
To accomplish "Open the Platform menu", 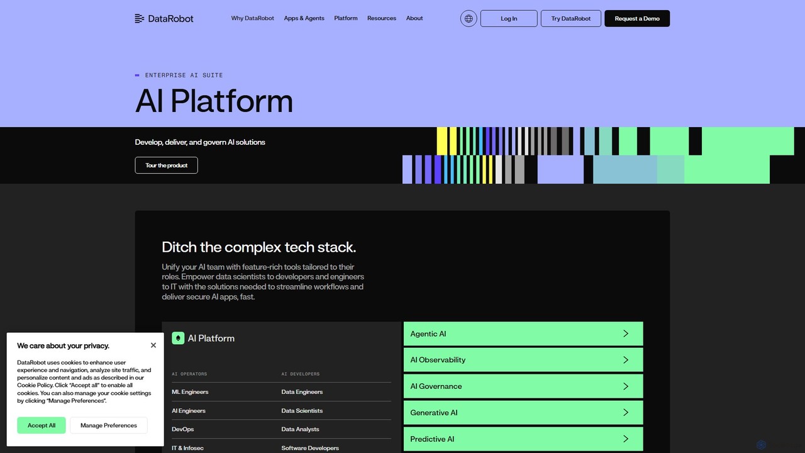I will pos(346,18).
